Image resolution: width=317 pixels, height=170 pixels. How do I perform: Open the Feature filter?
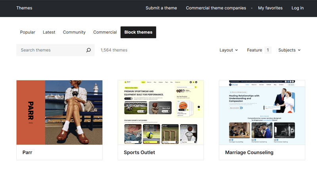(259, 50)
